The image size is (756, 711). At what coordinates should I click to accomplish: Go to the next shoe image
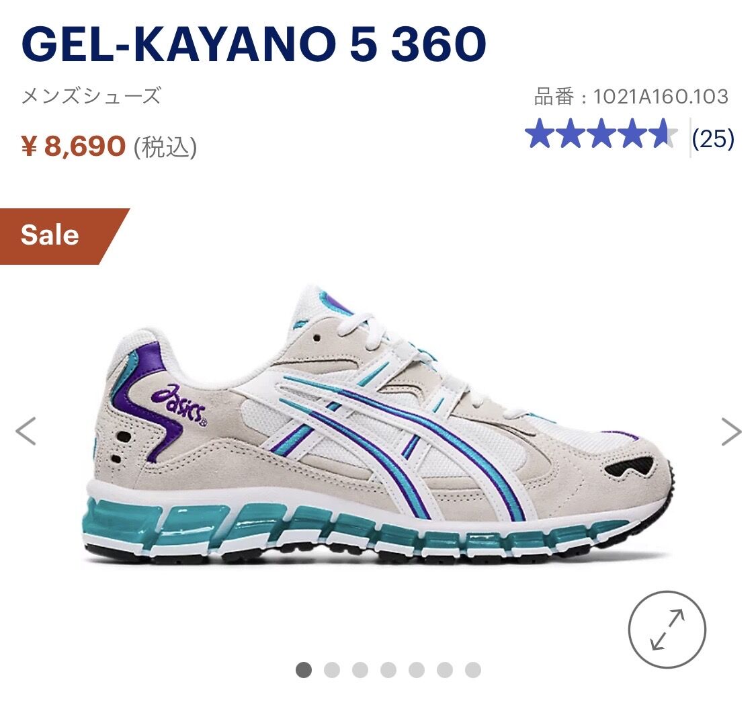pos(731,431)
